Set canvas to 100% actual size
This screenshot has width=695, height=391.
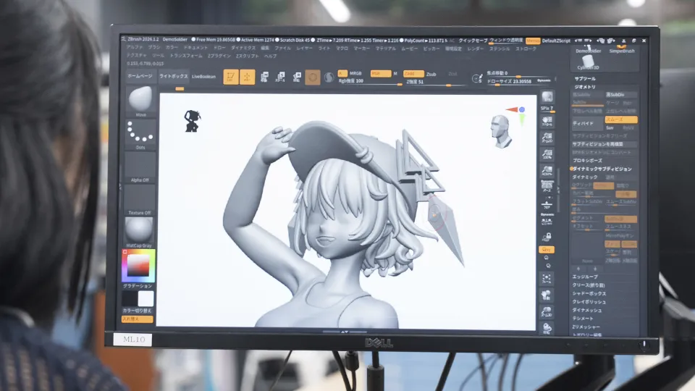[547, 154]
